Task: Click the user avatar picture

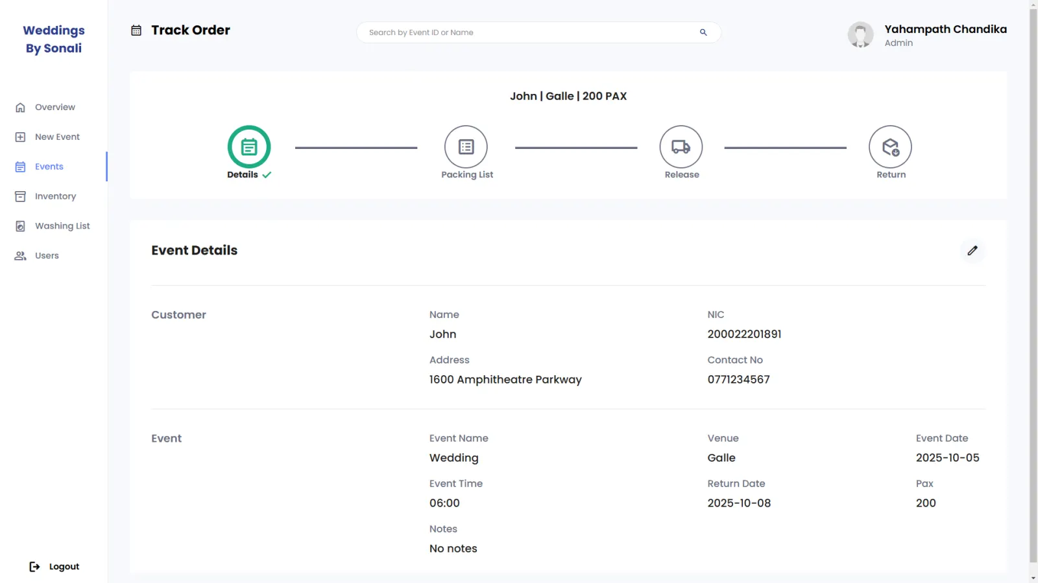Action: [x=861, y=35]
